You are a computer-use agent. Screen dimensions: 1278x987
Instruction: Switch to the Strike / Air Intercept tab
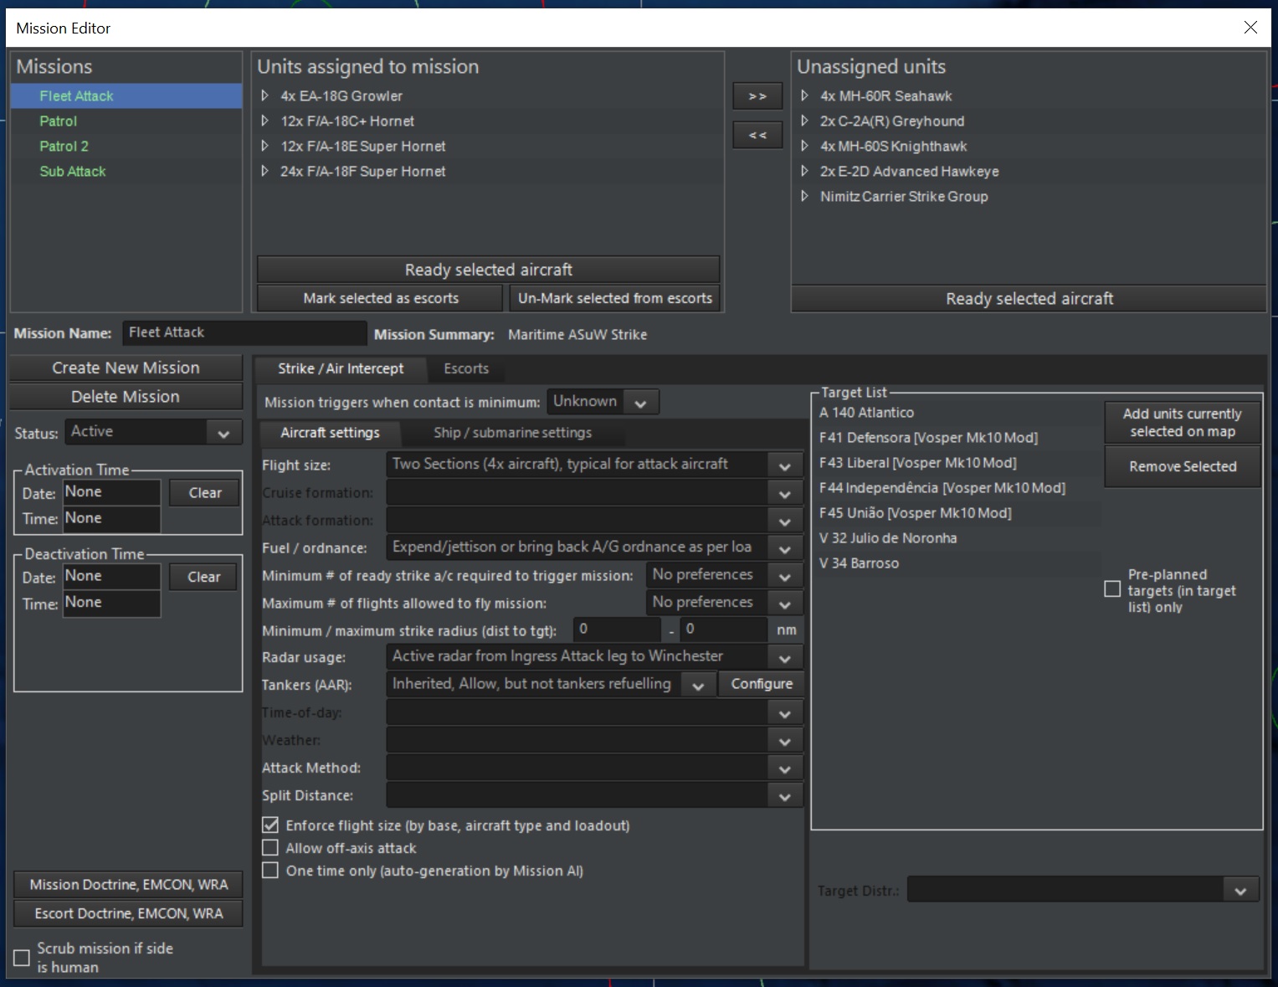(x=340, y=368)
